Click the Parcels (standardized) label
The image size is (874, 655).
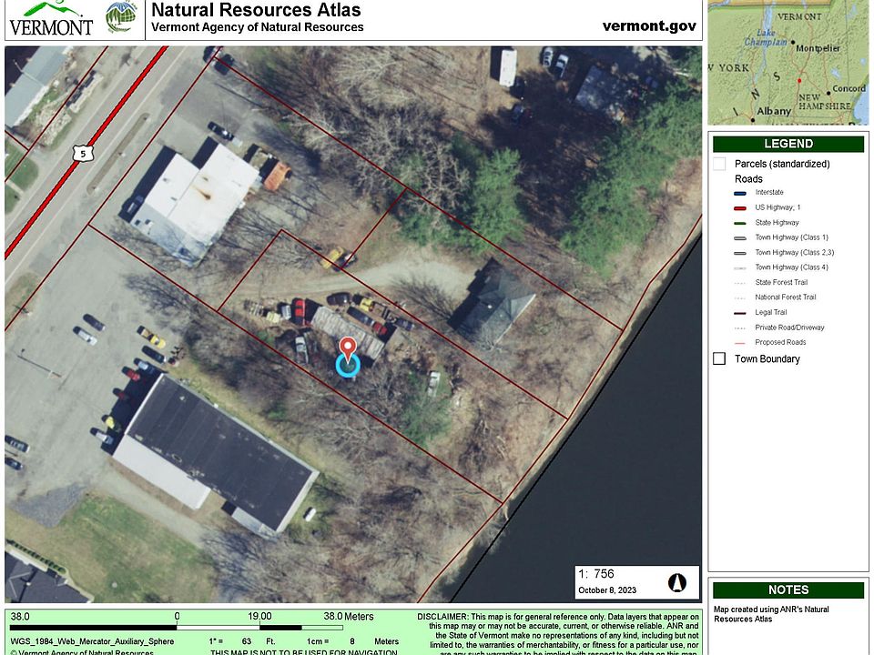tap(782, 164)
